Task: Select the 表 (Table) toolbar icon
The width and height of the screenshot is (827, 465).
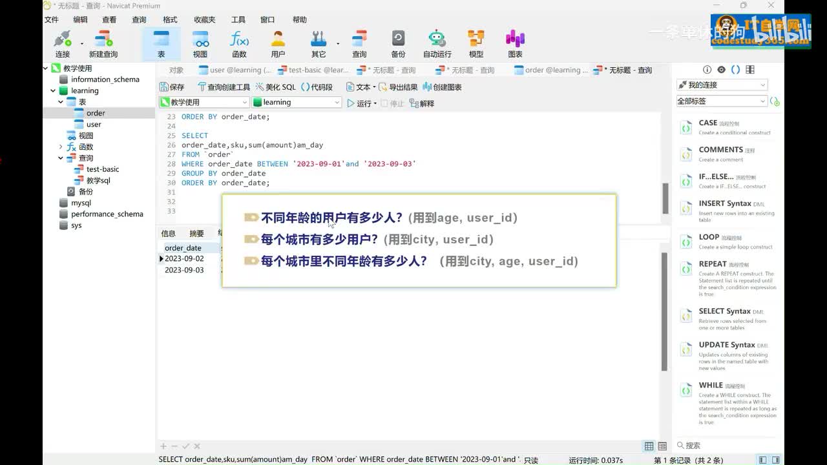Action: (x=161, y=44)
